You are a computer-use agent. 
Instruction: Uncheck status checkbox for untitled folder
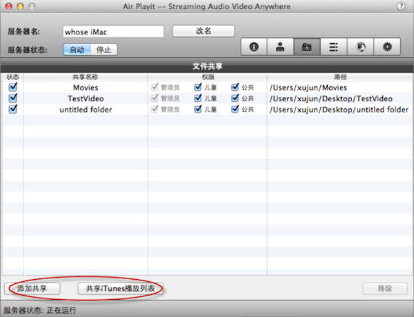pos(12,109)
